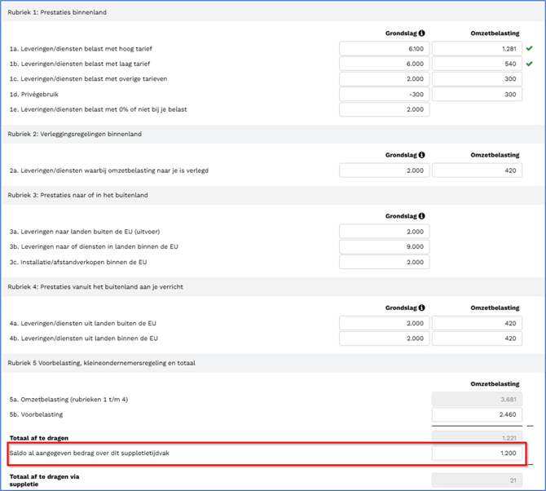Click the 5b Voorbelasting amount field
546x491 pixels.
tap(477, 415)
